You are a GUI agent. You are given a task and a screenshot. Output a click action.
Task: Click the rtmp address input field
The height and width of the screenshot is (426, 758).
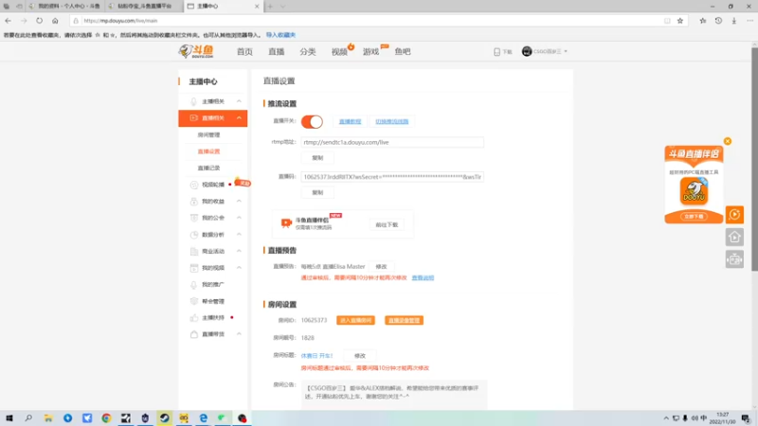(x=392, y=143)
